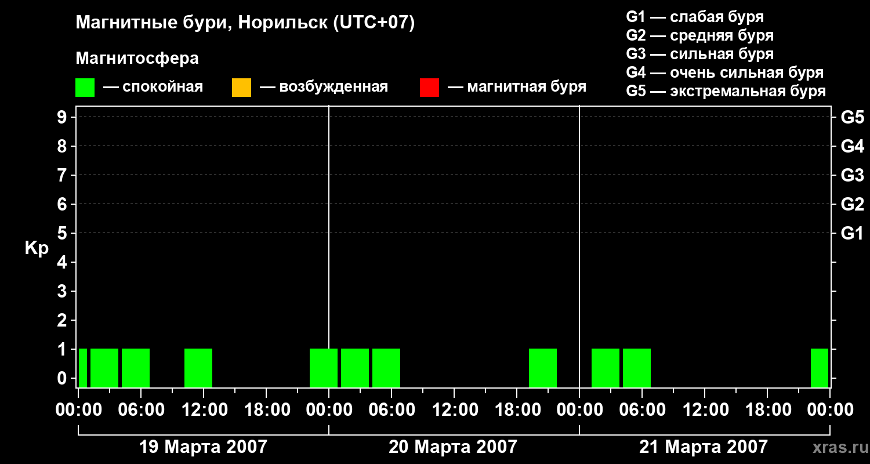
Task: Click the «Магнитосфера» subtitle
Action: 137,59
